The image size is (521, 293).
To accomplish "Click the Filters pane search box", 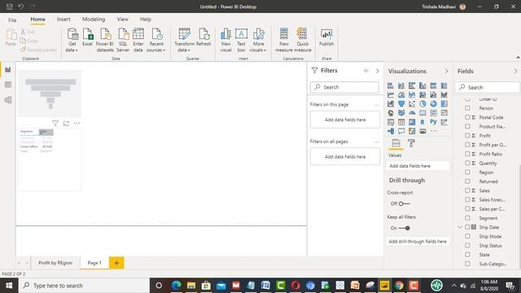I will pyautogui.click(x=344, y=87).
